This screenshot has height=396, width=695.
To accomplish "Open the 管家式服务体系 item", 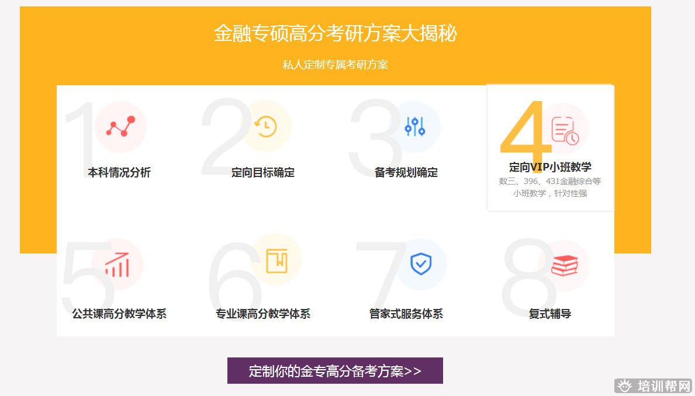I will tap(406, 314).
